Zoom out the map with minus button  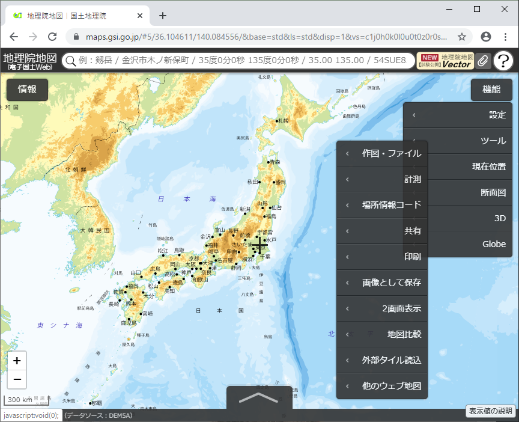[17, 379]
